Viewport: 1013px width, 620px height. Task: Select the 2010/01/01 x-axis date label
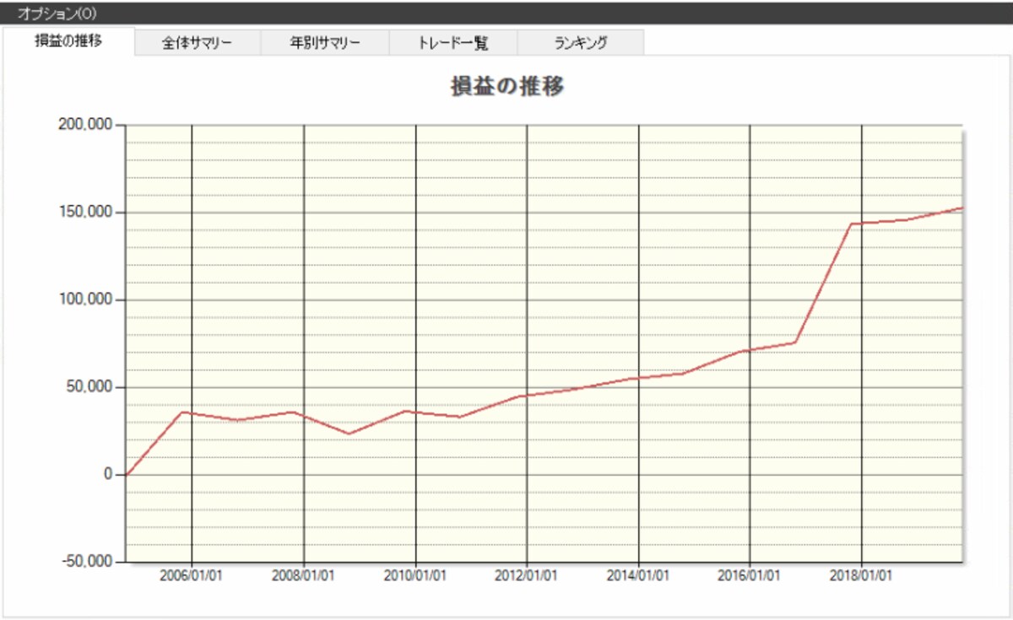(x=415, y=575)
